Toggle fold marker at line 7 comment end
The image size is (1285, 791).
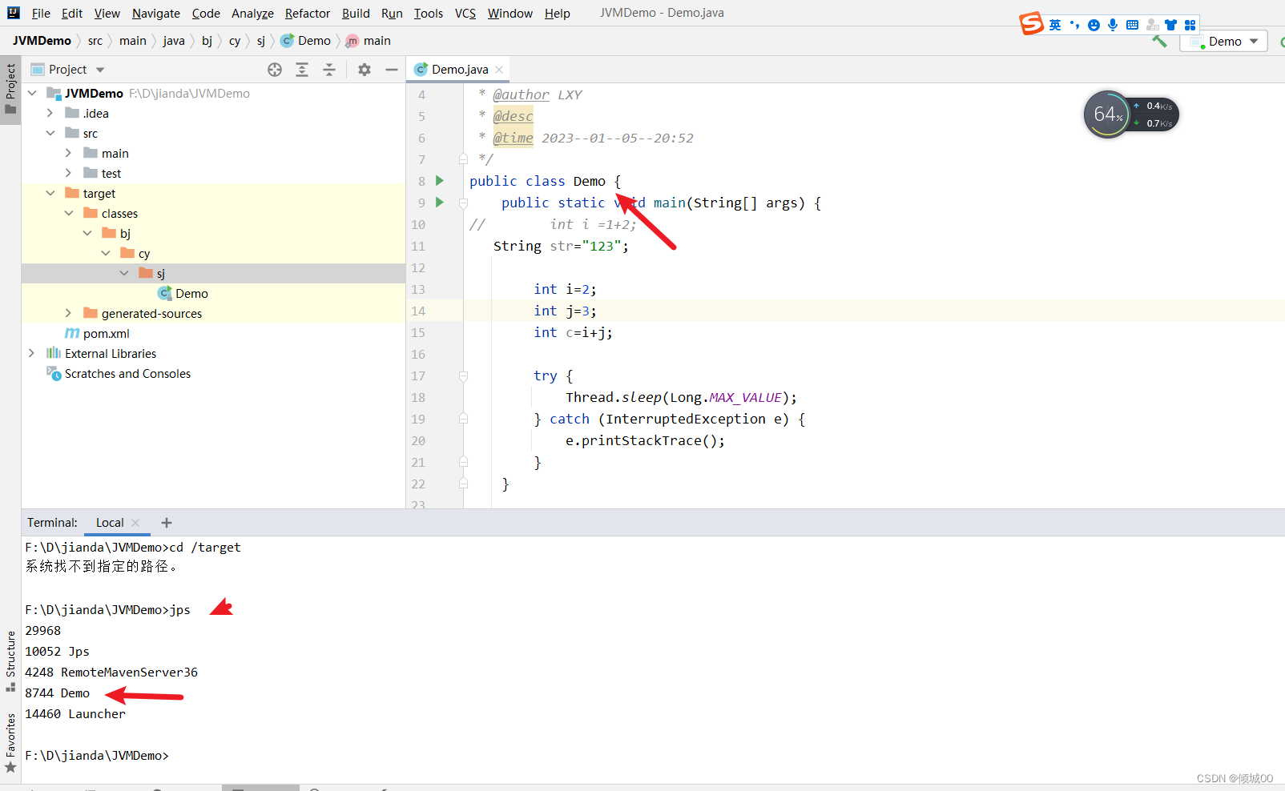(463, 159)
